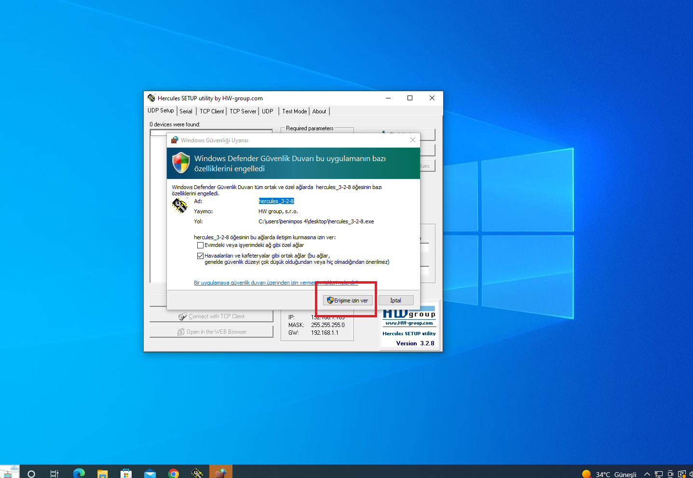Launch Google Chrome from the taskbar
Image resolution: width=693 pixels, height=478 pixels.
(x=173, y=474)
